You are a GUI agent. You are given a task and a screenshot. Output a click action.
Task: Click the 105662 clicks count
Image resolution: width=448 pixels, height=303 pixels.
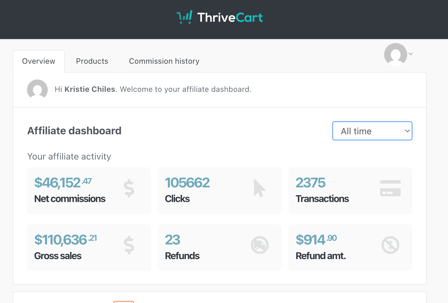(187, 183)
